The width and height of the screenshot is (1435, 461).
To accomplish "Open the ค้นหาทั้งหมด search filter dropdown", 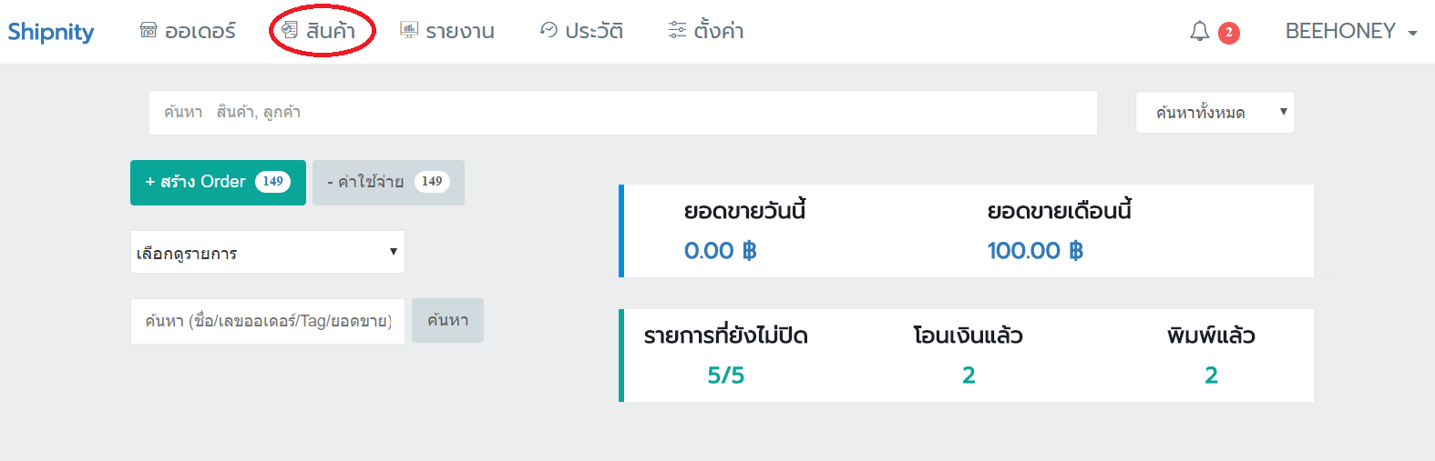I will pos(1215,113).
